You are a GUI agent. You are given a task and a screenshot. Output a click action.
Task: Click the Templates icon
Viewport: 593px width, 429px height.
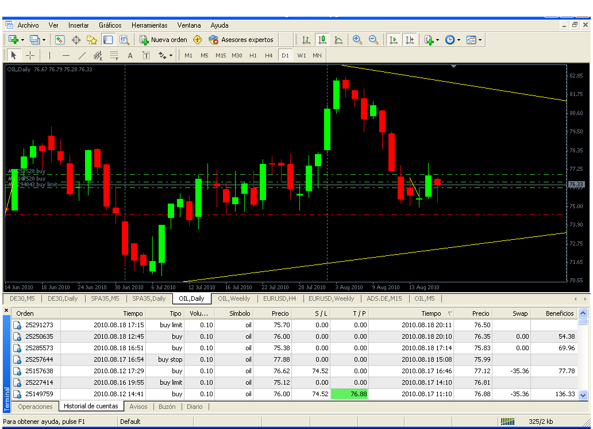point(471,40)
